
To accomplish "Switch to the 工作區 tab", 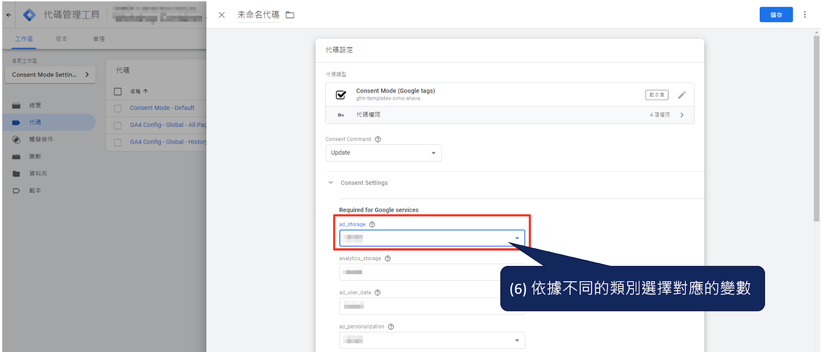I will (x=24, y=39).
